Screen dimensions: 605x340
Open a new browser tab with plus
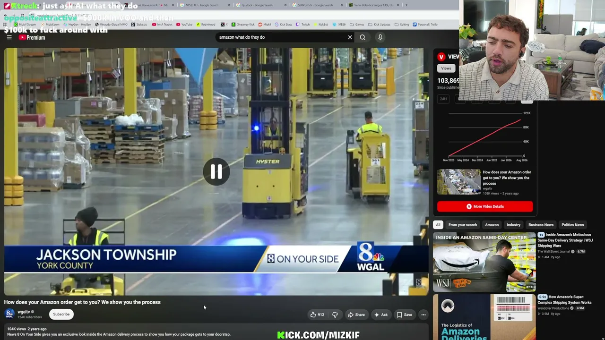pos(406,5)
